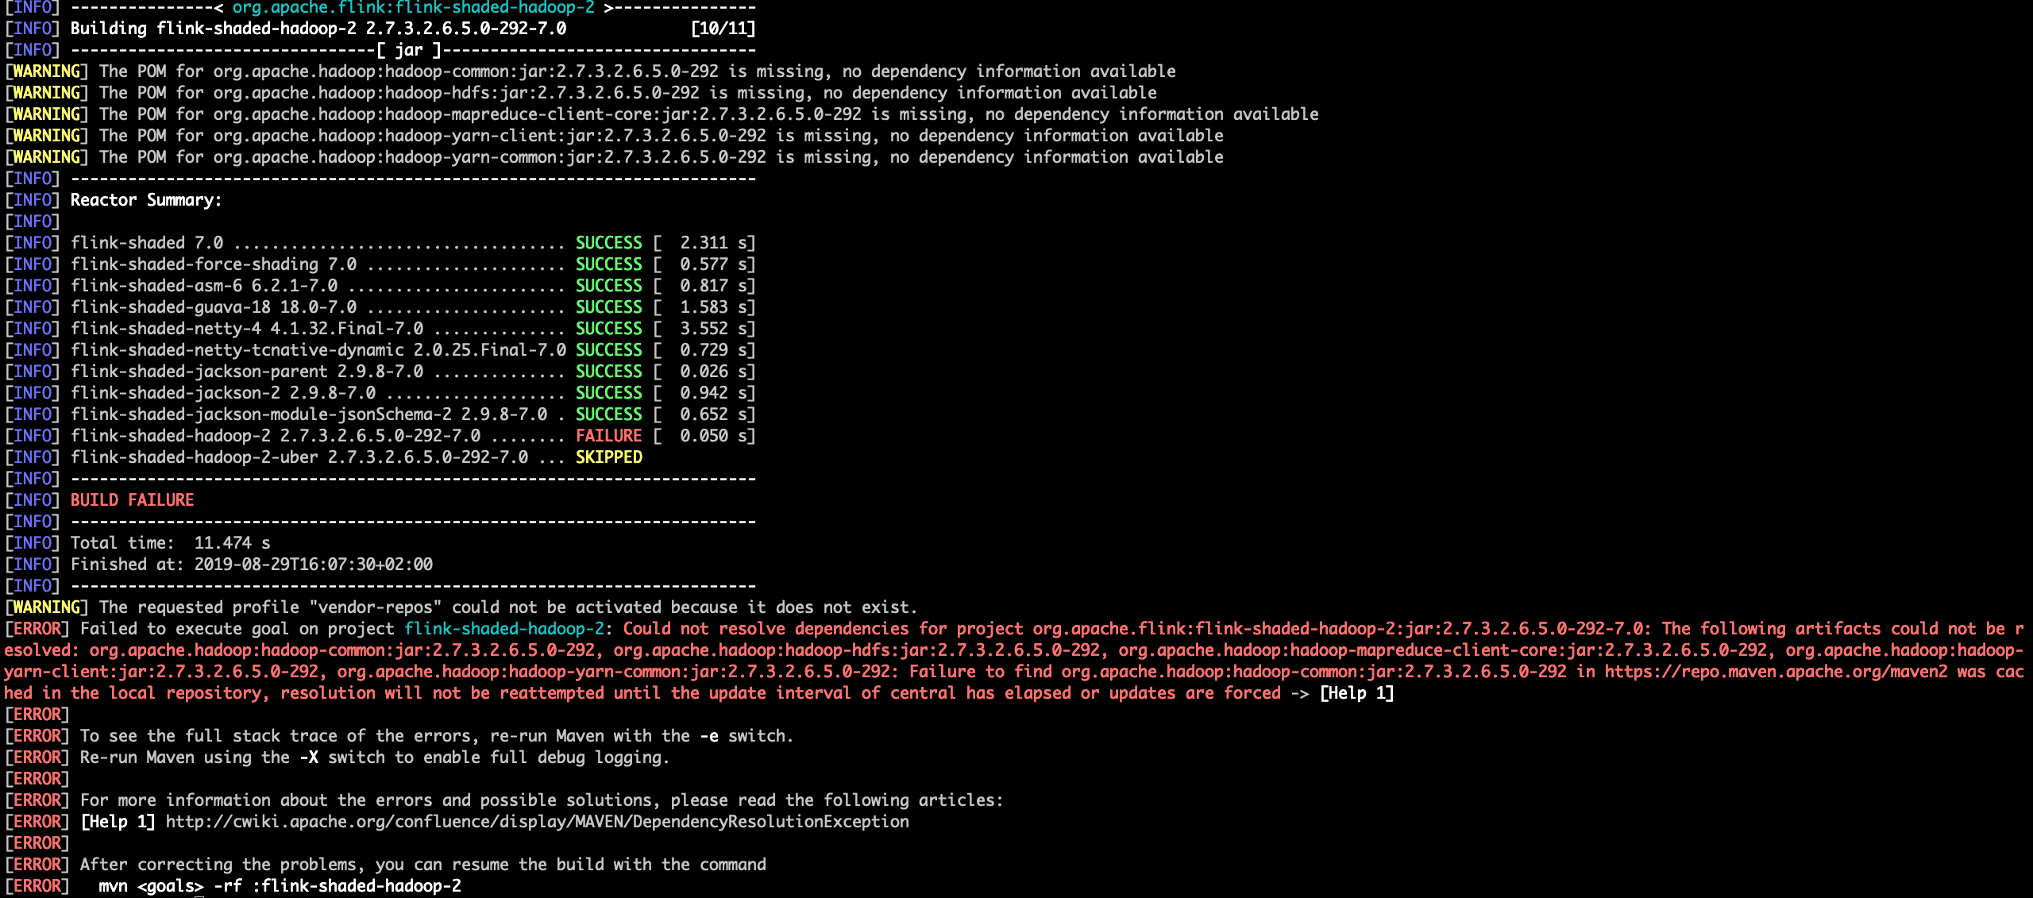
Task: Click the [Help 1] reference after 'forced ->'
Action: click(x=1356, y=693)
